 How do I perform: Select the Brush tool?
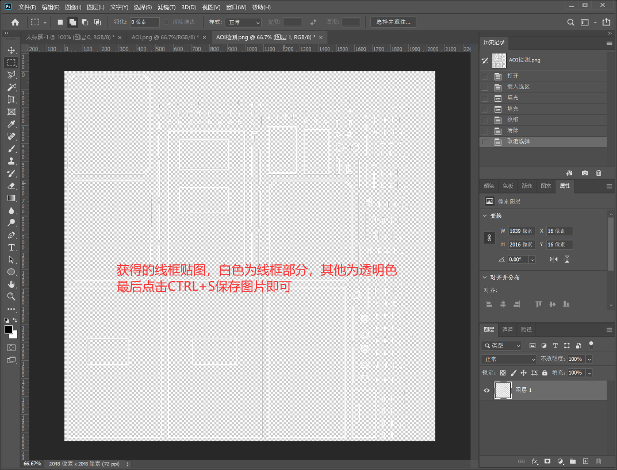[12, 149]
